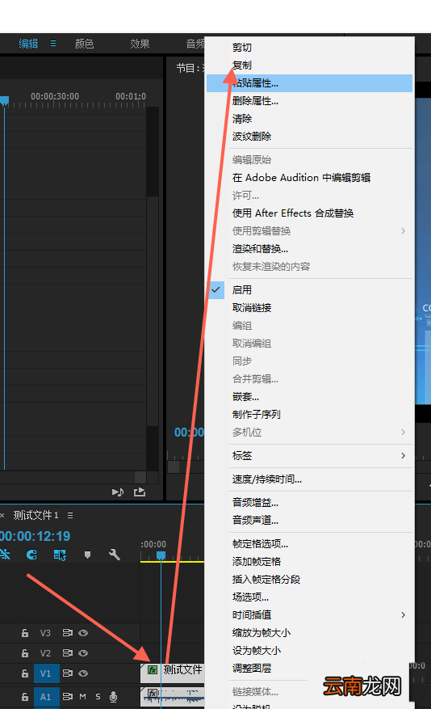431x709 pixels.
Task: Toggle sync lock for track A1
Action: click(67, 696)
